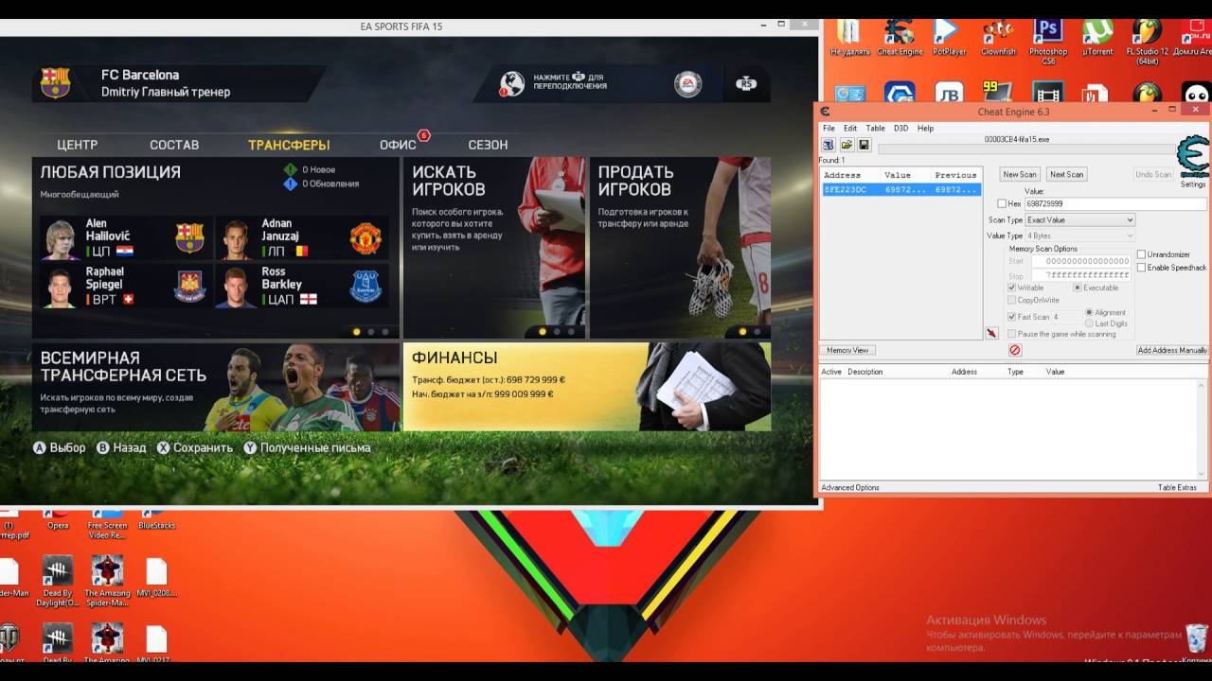
Task: Open the process list icon in Cheat Engine
Action: pyautogui.click(x=829, y=145)
